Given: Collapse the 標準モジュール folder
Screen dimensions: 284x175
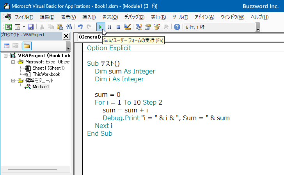Looking at the screenshot, I should pyautogui.click(x=13, y=80).
